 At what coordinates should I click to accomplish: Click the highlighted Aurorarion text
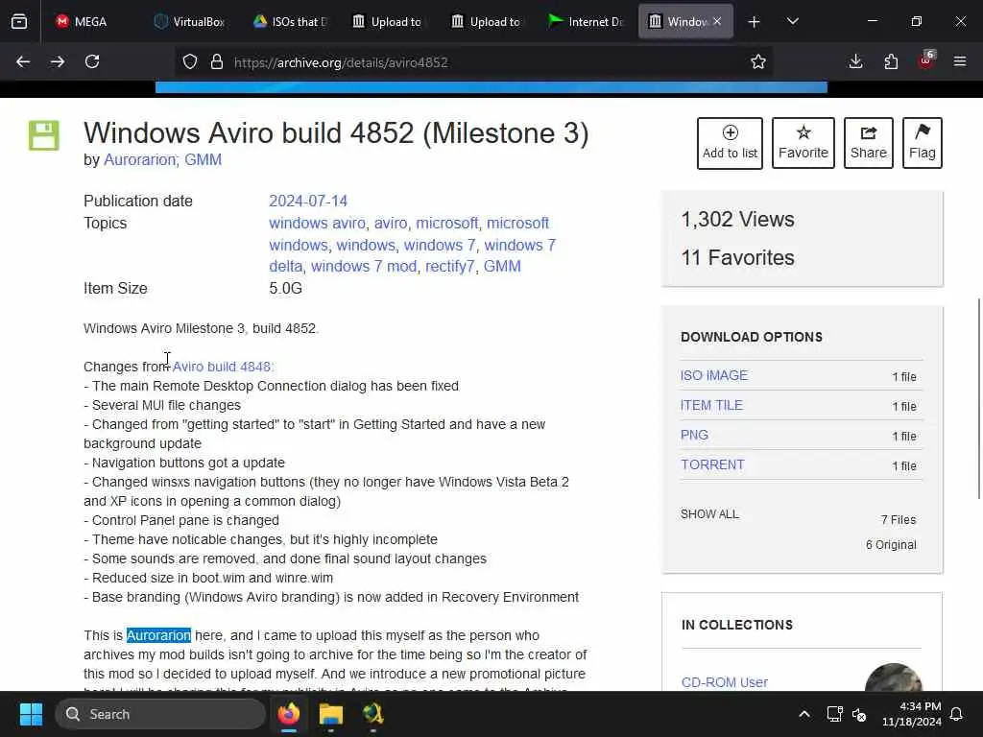pos(158,635)
